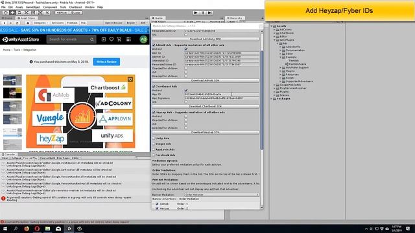The image size is (415, 233).
Task: Click the search magnifier in Asset Store
Action: (92, 39)
